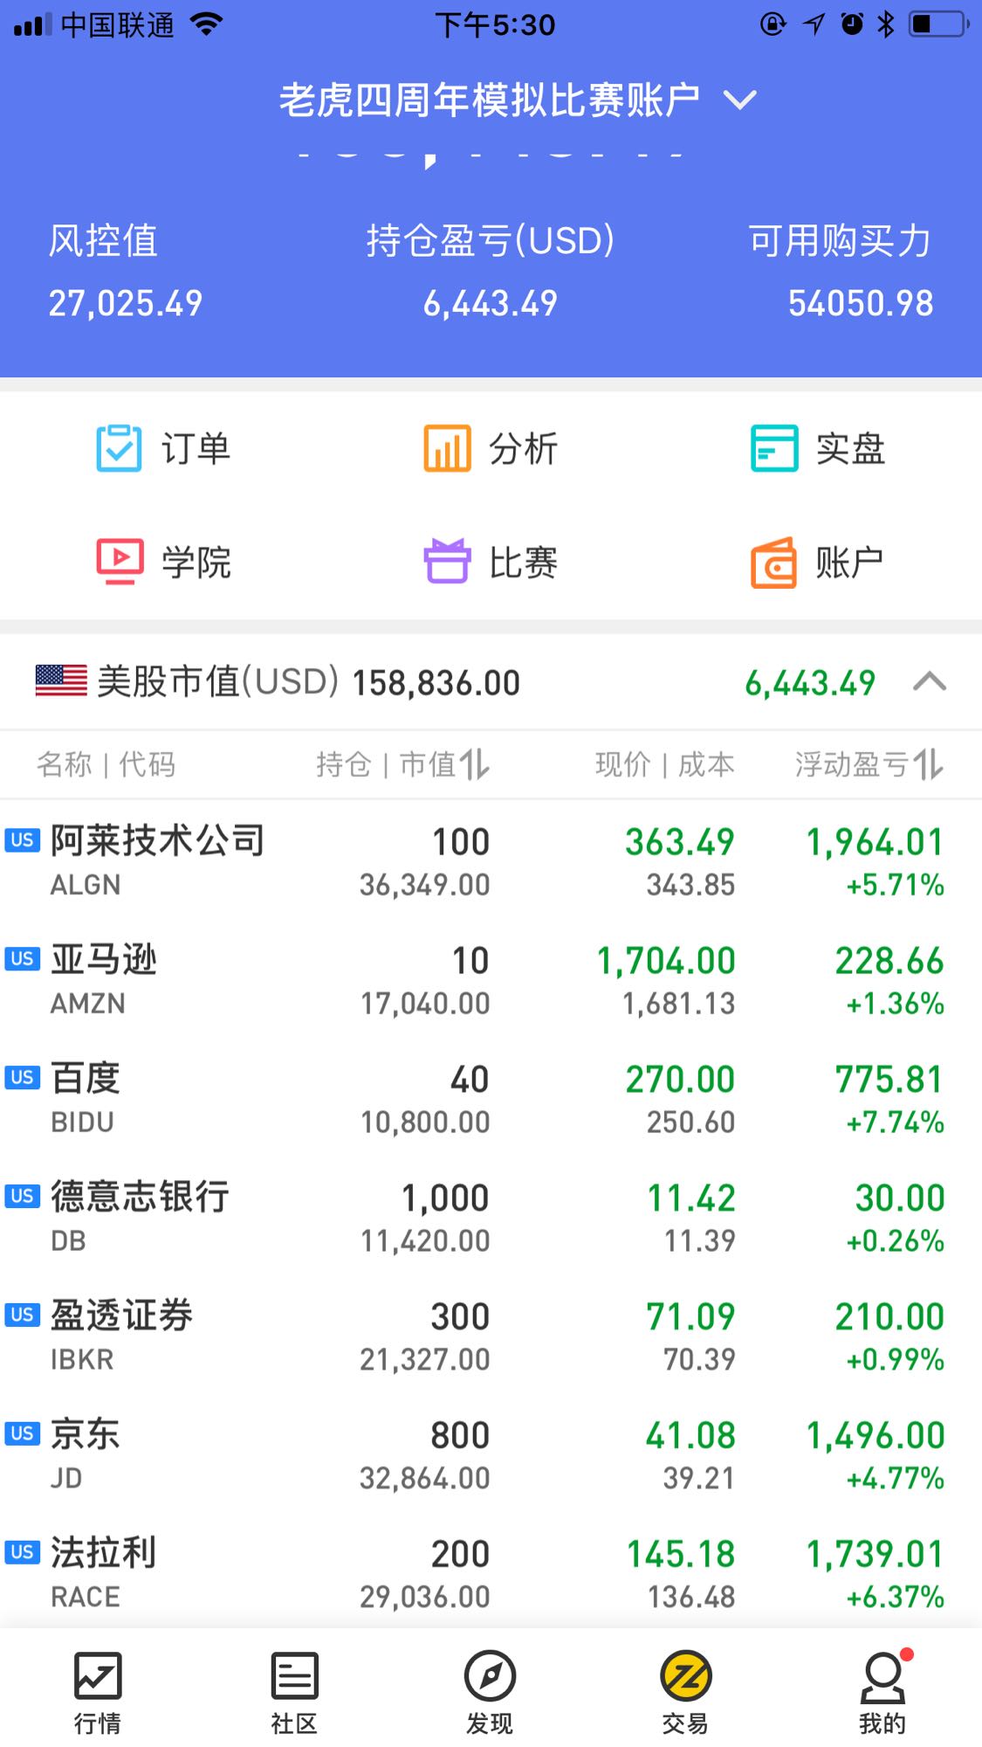Screen dimensions: 982x1747
Task: Tap AMZN current price 1,704.00
Action: click(x=666, y=962)
